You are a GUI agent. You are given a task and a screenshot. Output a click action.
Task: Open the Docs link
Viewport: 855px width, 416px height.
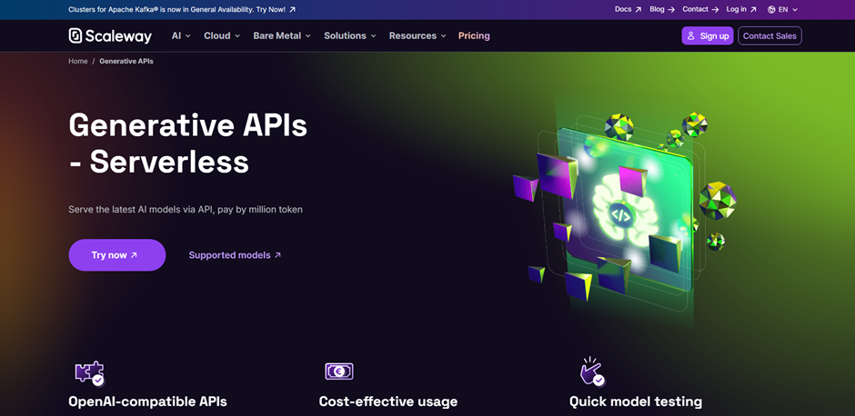[629, 9]
